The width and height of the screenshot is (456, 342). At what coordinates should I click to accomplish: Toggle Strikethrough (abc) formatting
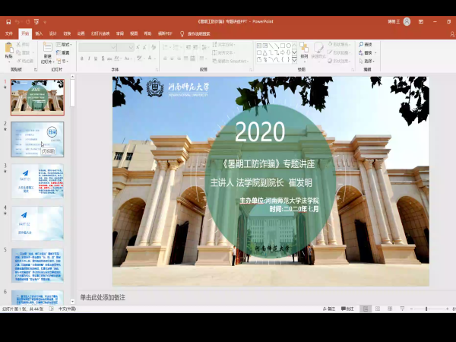tap(109, 59)
